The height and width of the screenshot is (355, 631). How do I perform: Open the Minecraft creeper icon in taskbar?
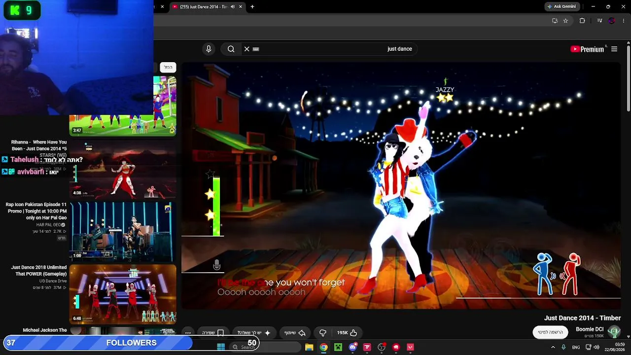coord(338,347)
